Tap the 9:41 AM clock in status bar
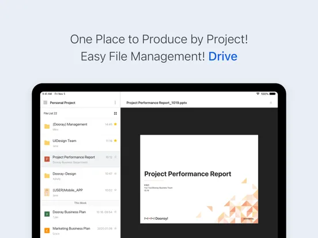The height and width of the screenshot is (238, 318). (47, 94)
